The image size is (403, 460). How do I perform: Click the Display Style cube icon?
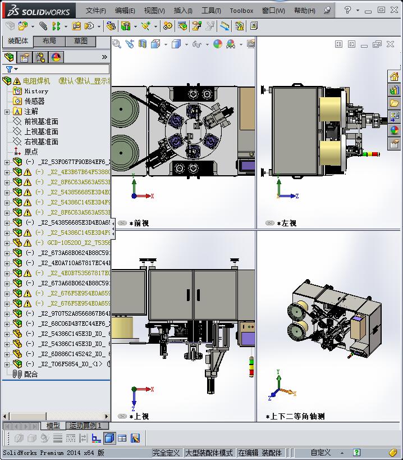176,44
